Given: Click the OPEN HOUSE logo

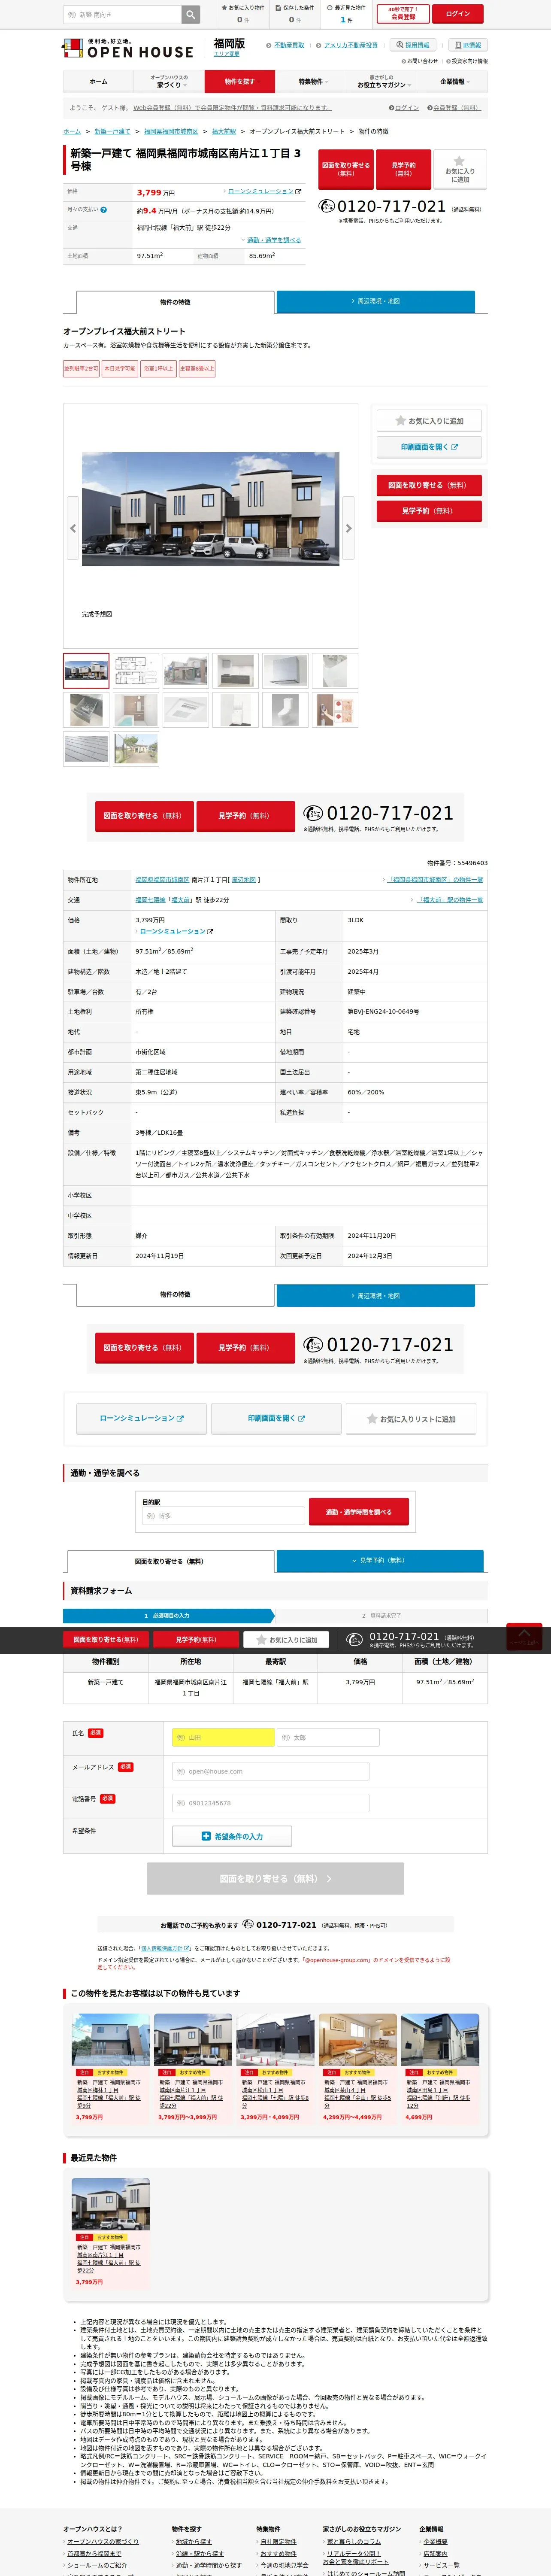Looking at the screenshot, I should pyautogui.click(x=128, y=49).
